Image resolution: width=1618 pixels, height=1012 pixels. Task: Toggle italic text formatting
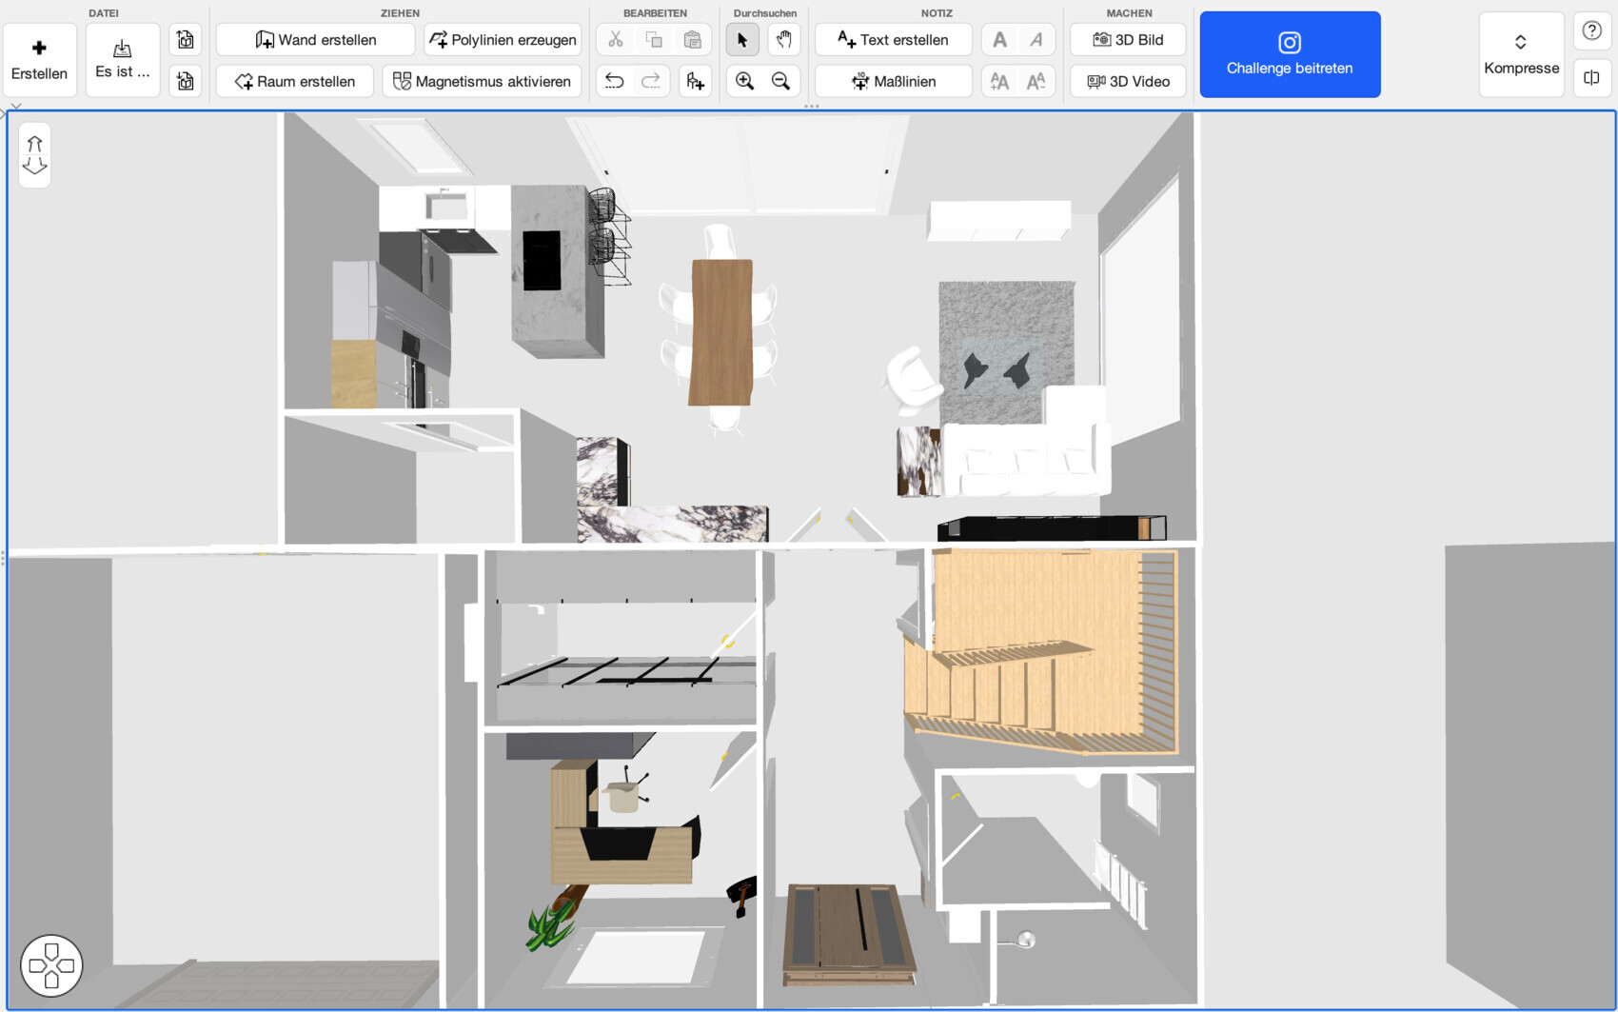1036,40
